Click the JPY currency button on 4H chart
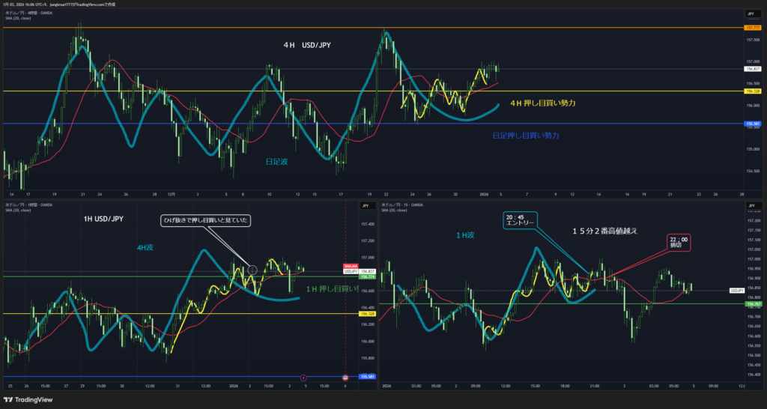The height and width of the screenshot is (409, 767). [750, 13]
